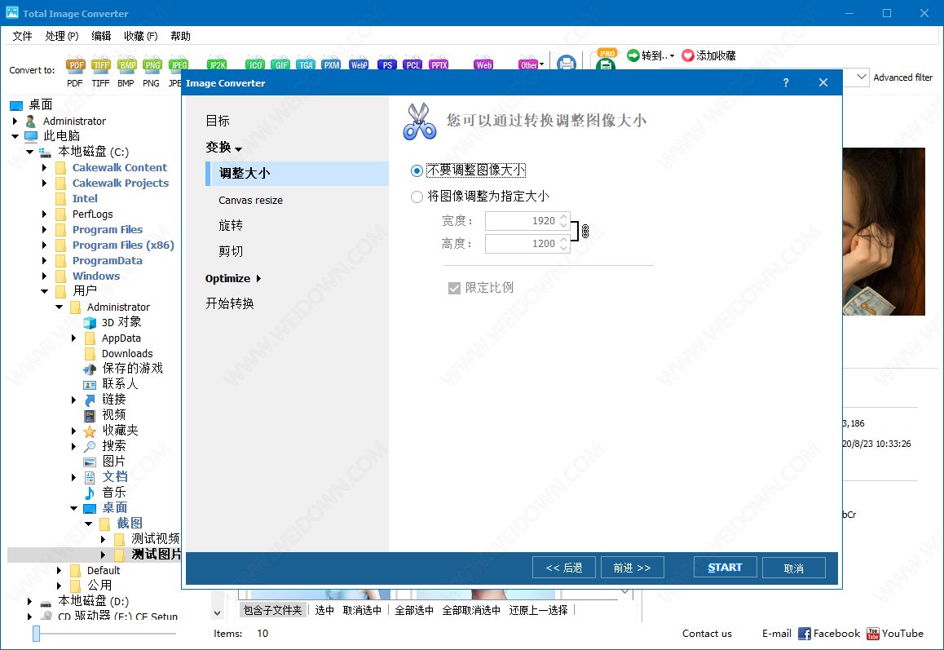Toggle 包含子文件夹 option
944x650 pixels.
tap(273, 610)
